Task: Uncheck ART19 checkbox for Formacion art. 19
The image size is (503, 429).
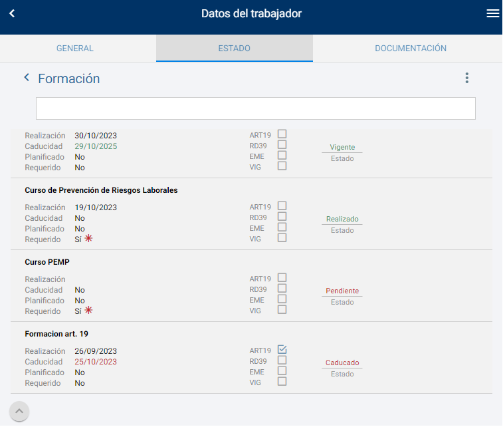Action: point(282,350)
